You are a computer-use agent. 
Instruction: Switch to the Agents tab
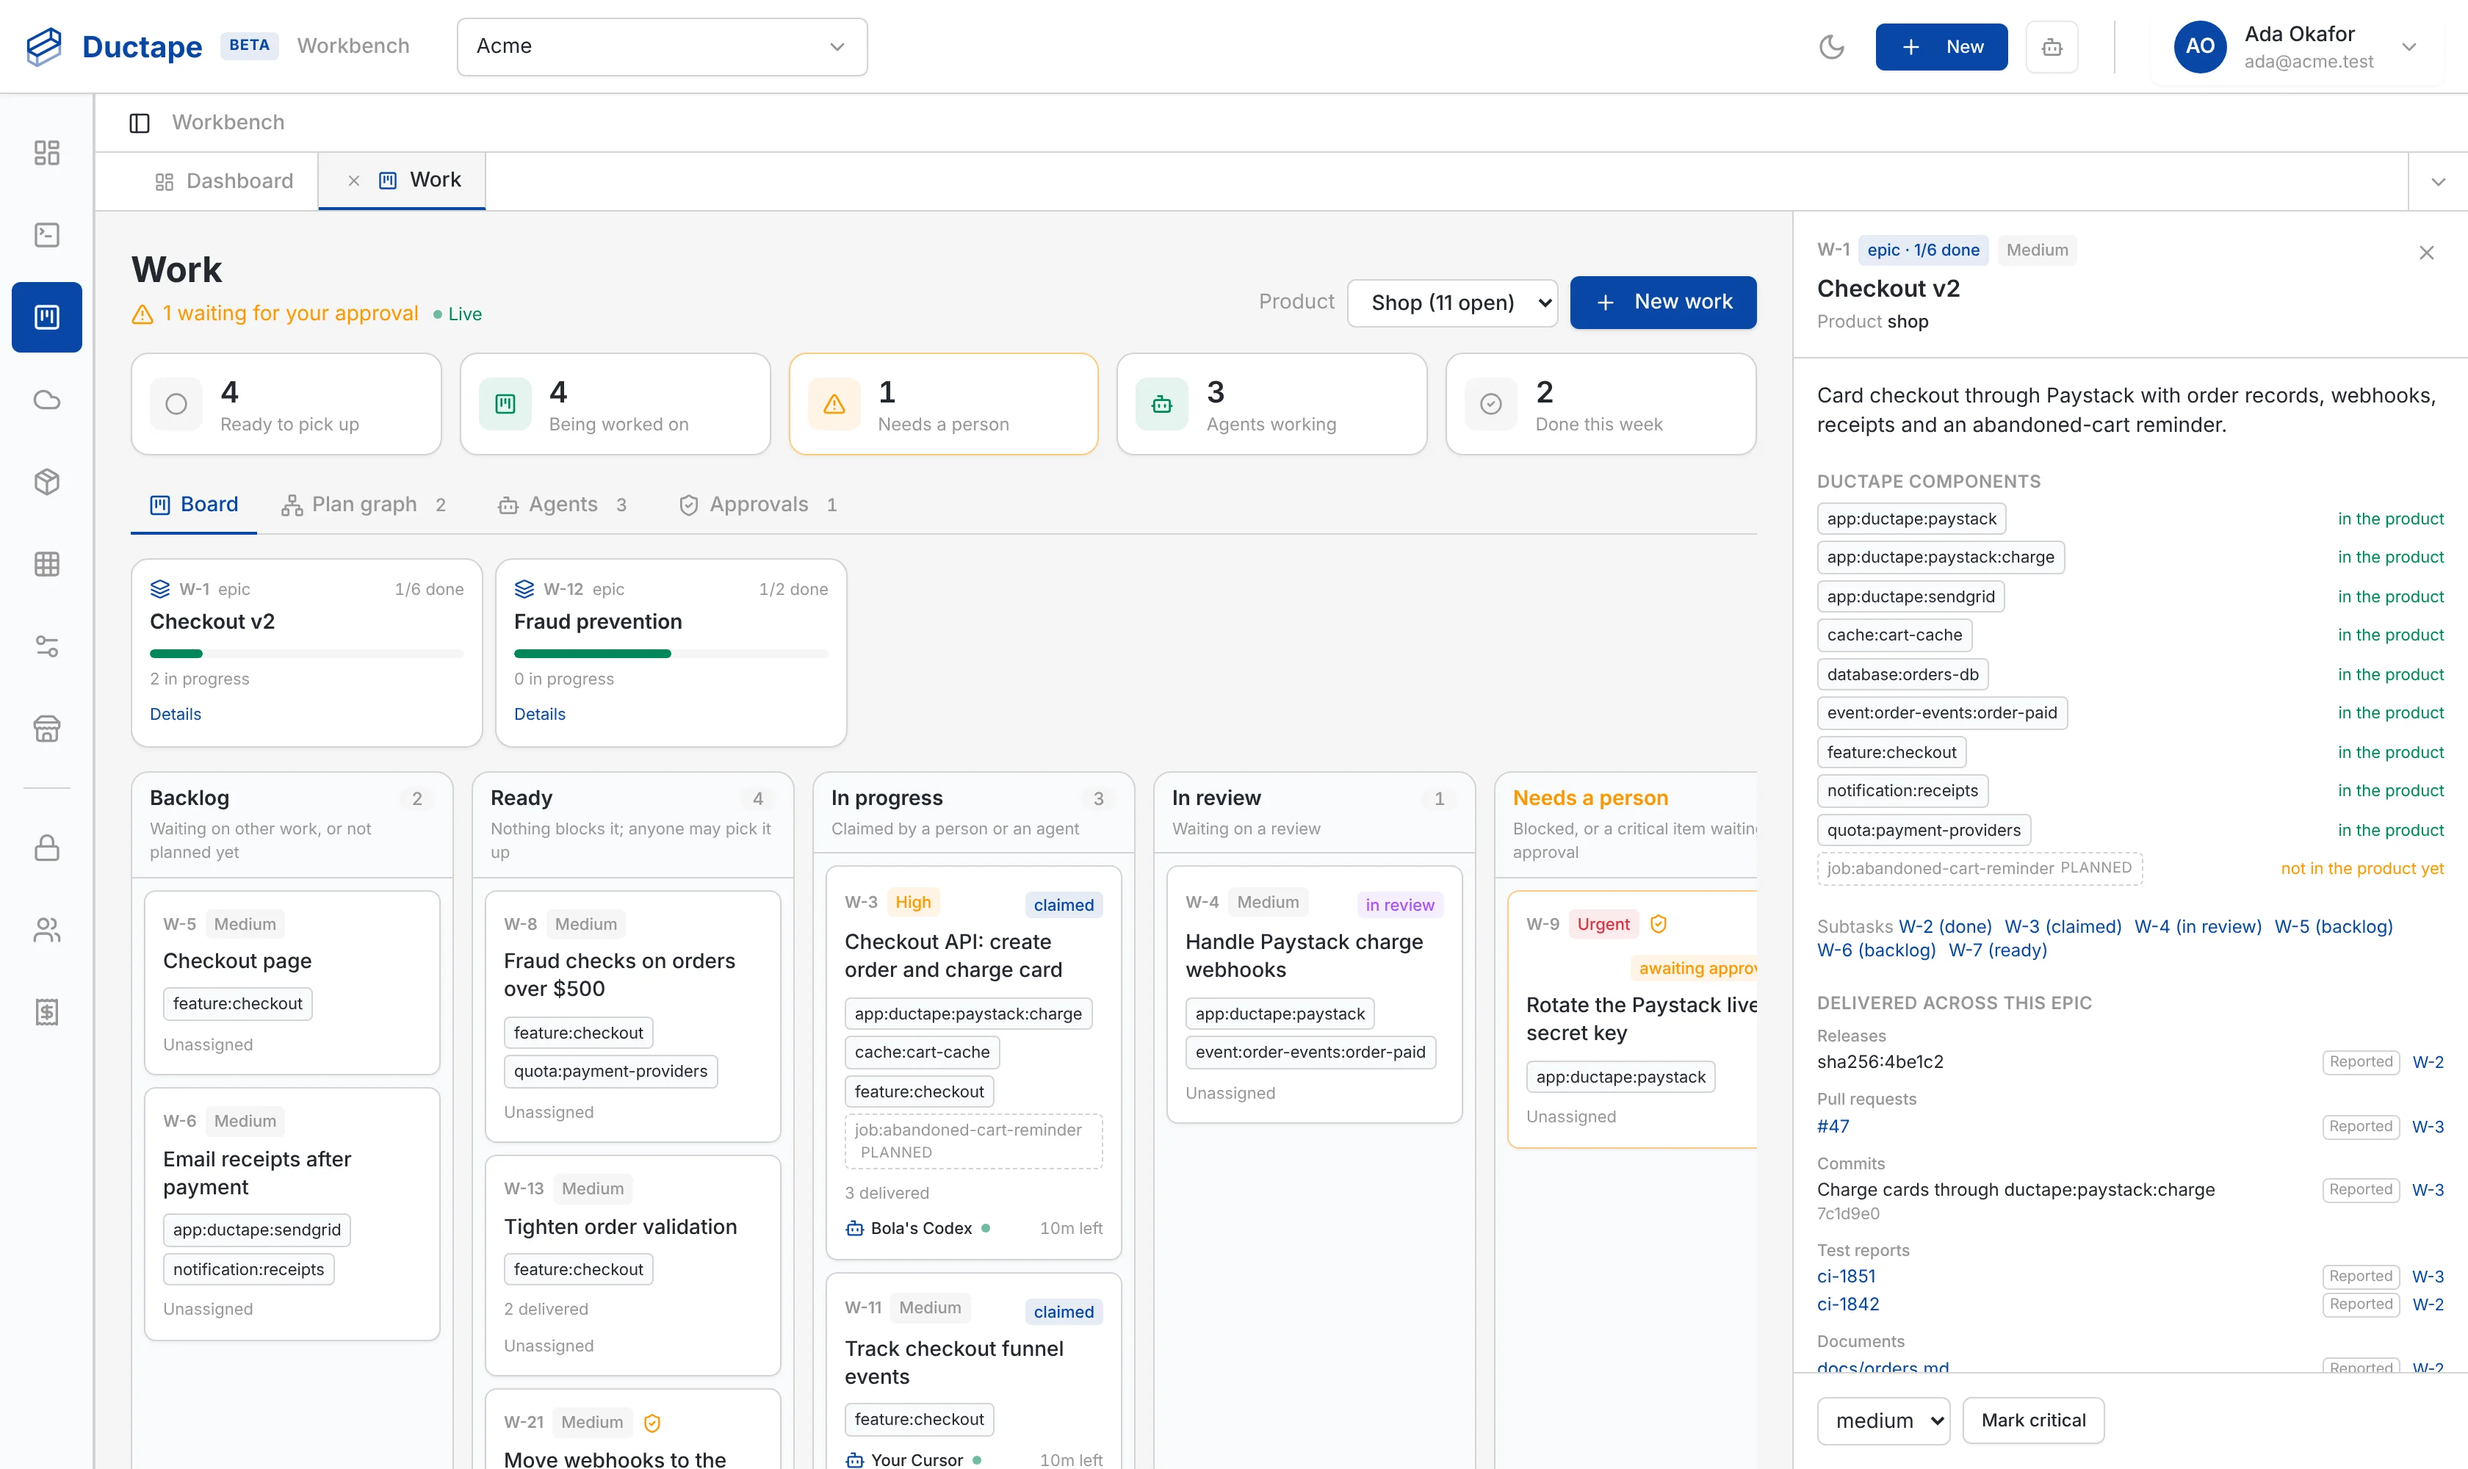[563, 505]
